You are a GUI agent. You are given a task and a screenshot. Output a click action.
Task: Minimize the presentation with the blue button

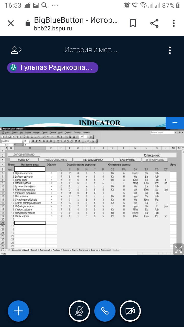(x=175, y=123)
